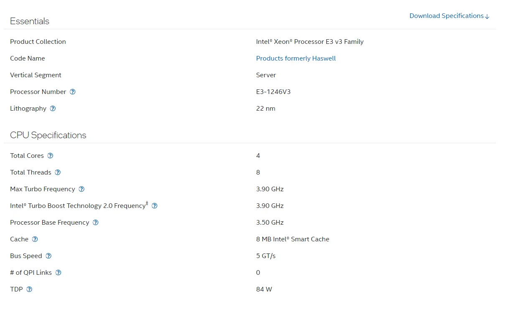Show Max Turbo Frequency info icon
This screenshot has width=509, height=309.
81,189
